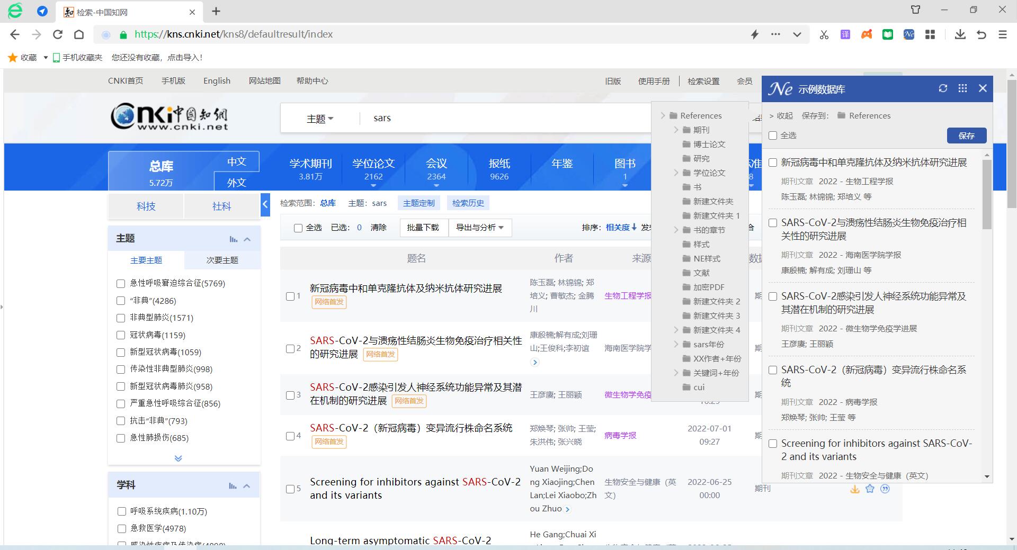Check Screening for inhibitors item in the NE panel
Screen dimensions: 1017x550
click(773, 444)
